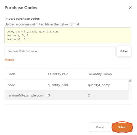Click the quantity_paid cell in first row
Screen dimensions: 137x135
click(x=58, y=85)
